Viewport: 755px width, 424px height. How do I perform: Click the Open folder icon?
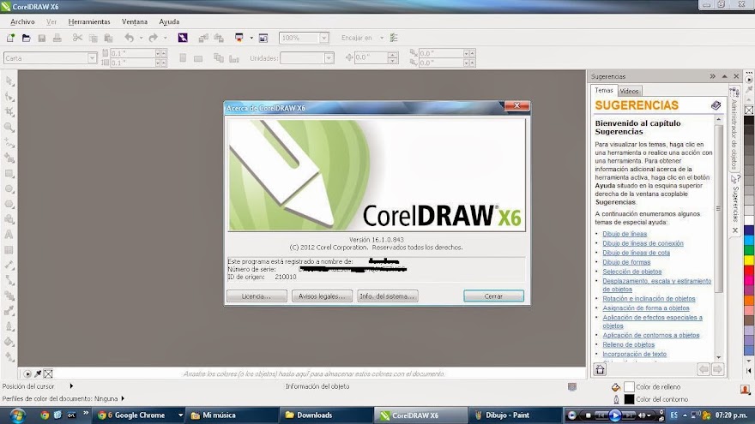tap(26, 38)
